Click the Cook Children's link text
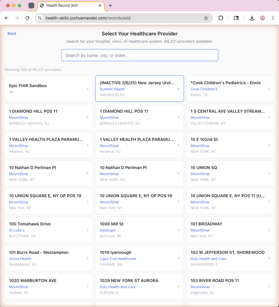The image size is (279, 307). point(204,89)
